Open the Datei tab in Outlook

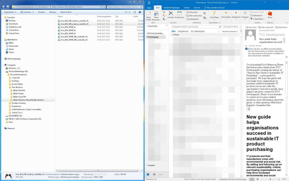click(149, 8)
